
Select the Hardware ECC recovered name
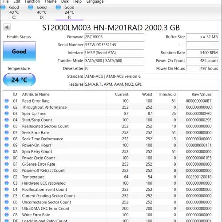(x=44, y=183)
